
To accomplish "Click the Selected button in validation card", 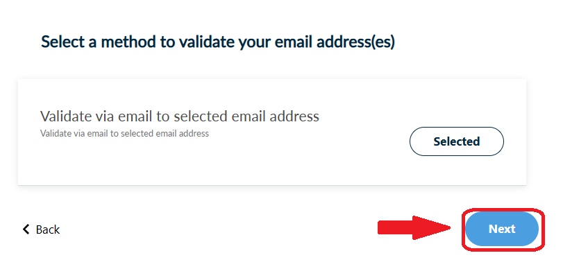I will click(x=456, y=141).
